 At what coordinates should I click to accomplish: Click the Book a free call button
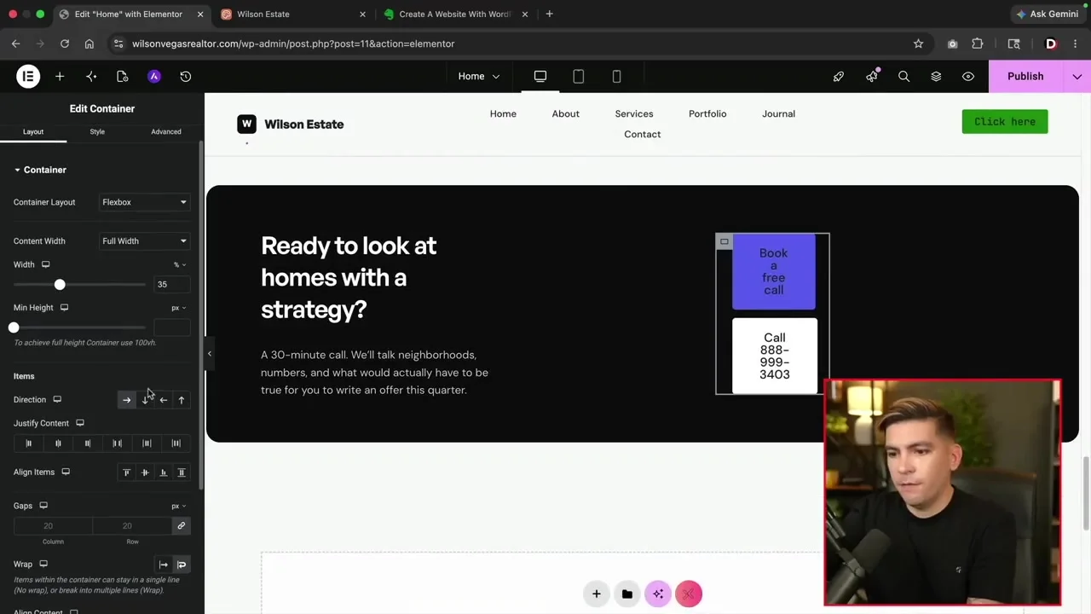[774, 272]
